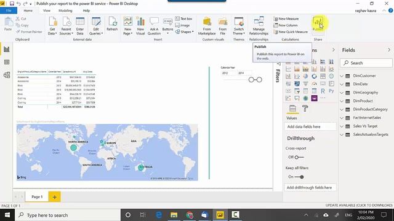Expand the Sales Vs Target table
Image resolution: width=394 pixels, height=221 pixels.
342,126
